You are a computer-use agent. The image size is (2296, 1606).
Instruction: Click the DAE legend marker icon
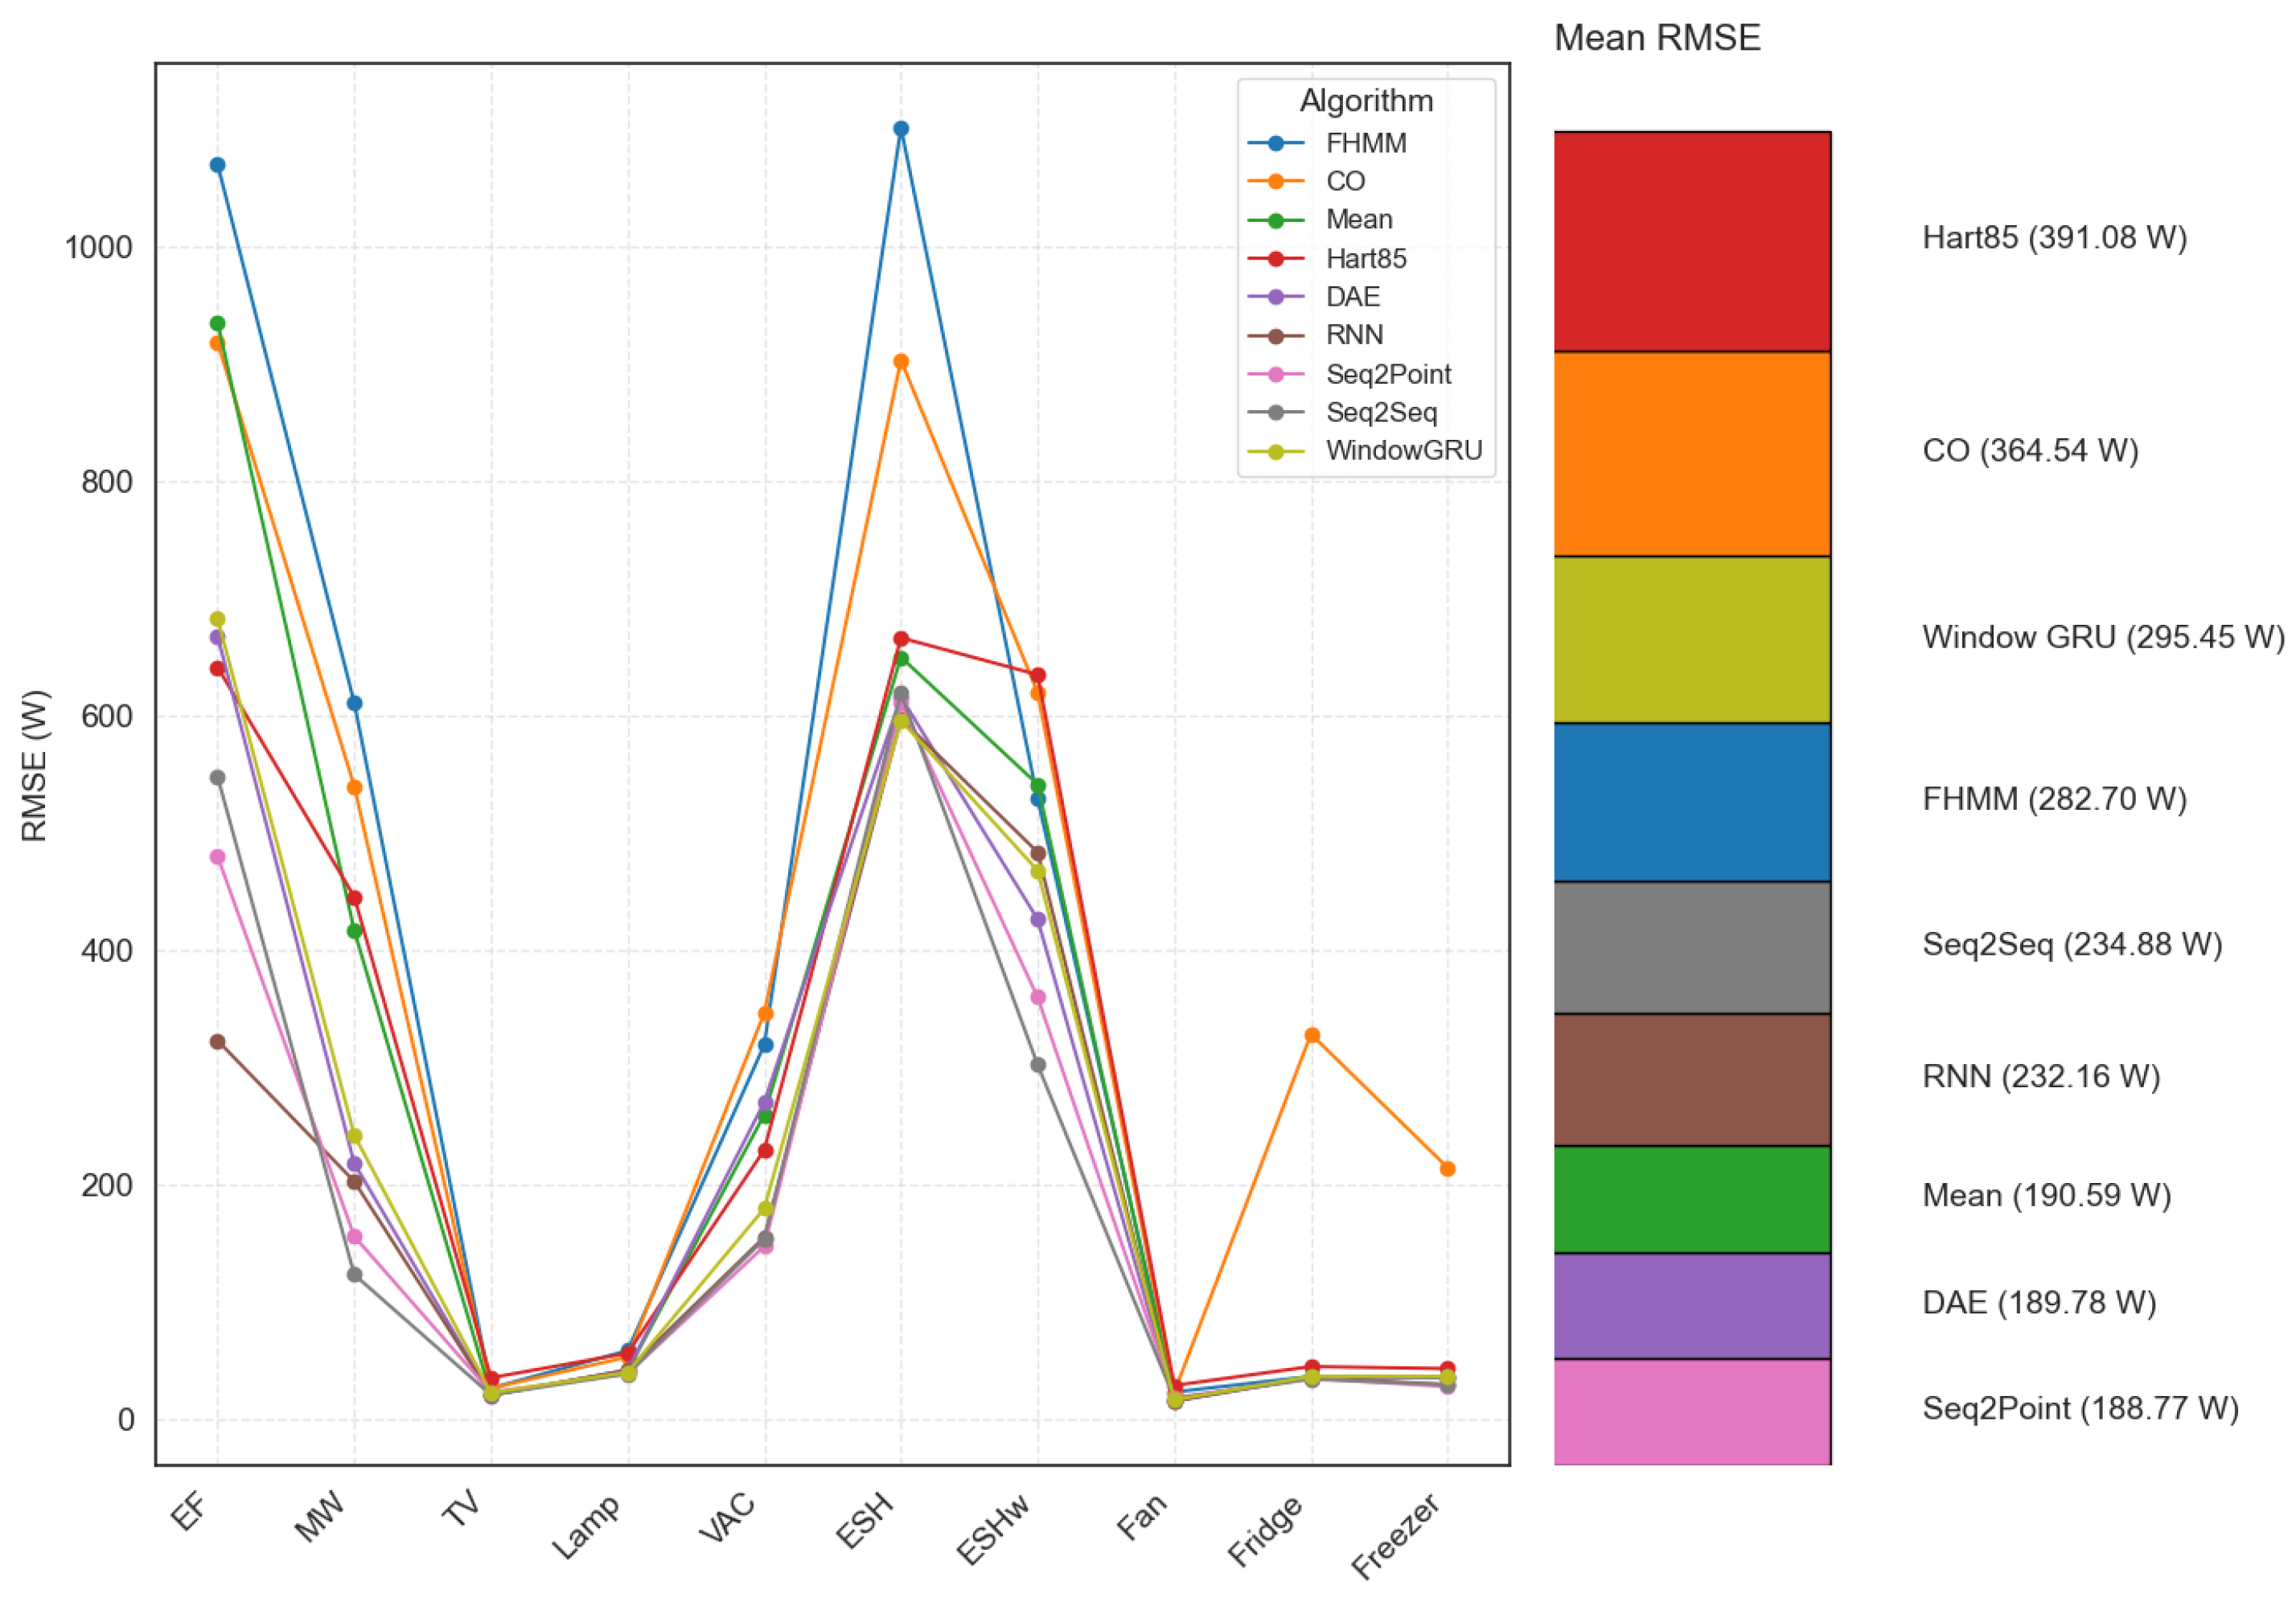(1276, 297)
